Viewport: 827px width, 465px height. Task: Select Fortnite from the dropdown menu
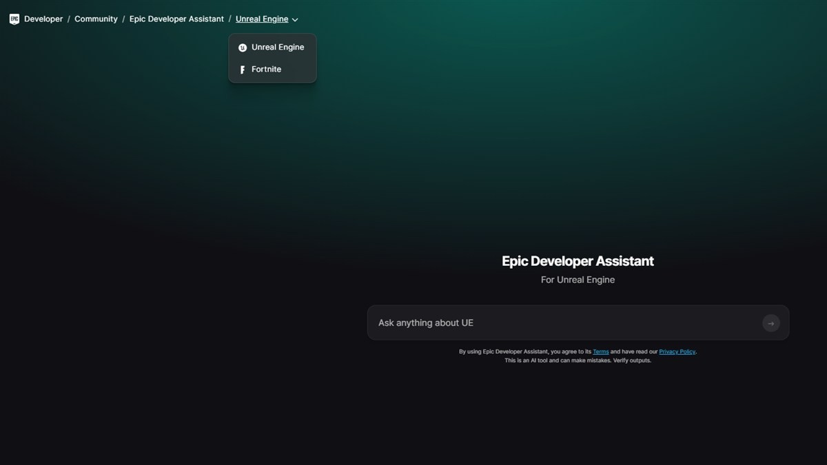272,70
